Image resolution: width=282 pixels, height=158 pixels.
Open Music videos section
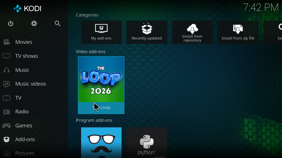[30, 84]
